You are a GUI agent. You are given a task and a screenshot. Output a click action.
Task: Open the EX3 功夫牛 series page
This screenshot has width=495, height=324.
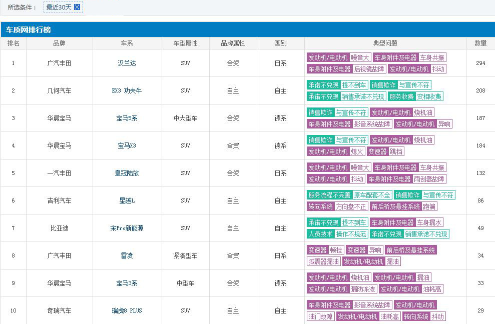point(127,90)
